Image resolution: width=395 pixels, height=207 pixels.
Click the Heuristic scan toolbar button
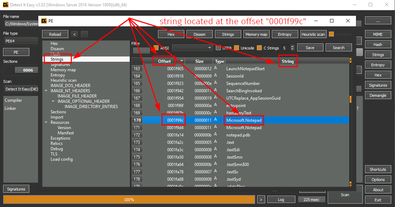(x=313, y=34)
